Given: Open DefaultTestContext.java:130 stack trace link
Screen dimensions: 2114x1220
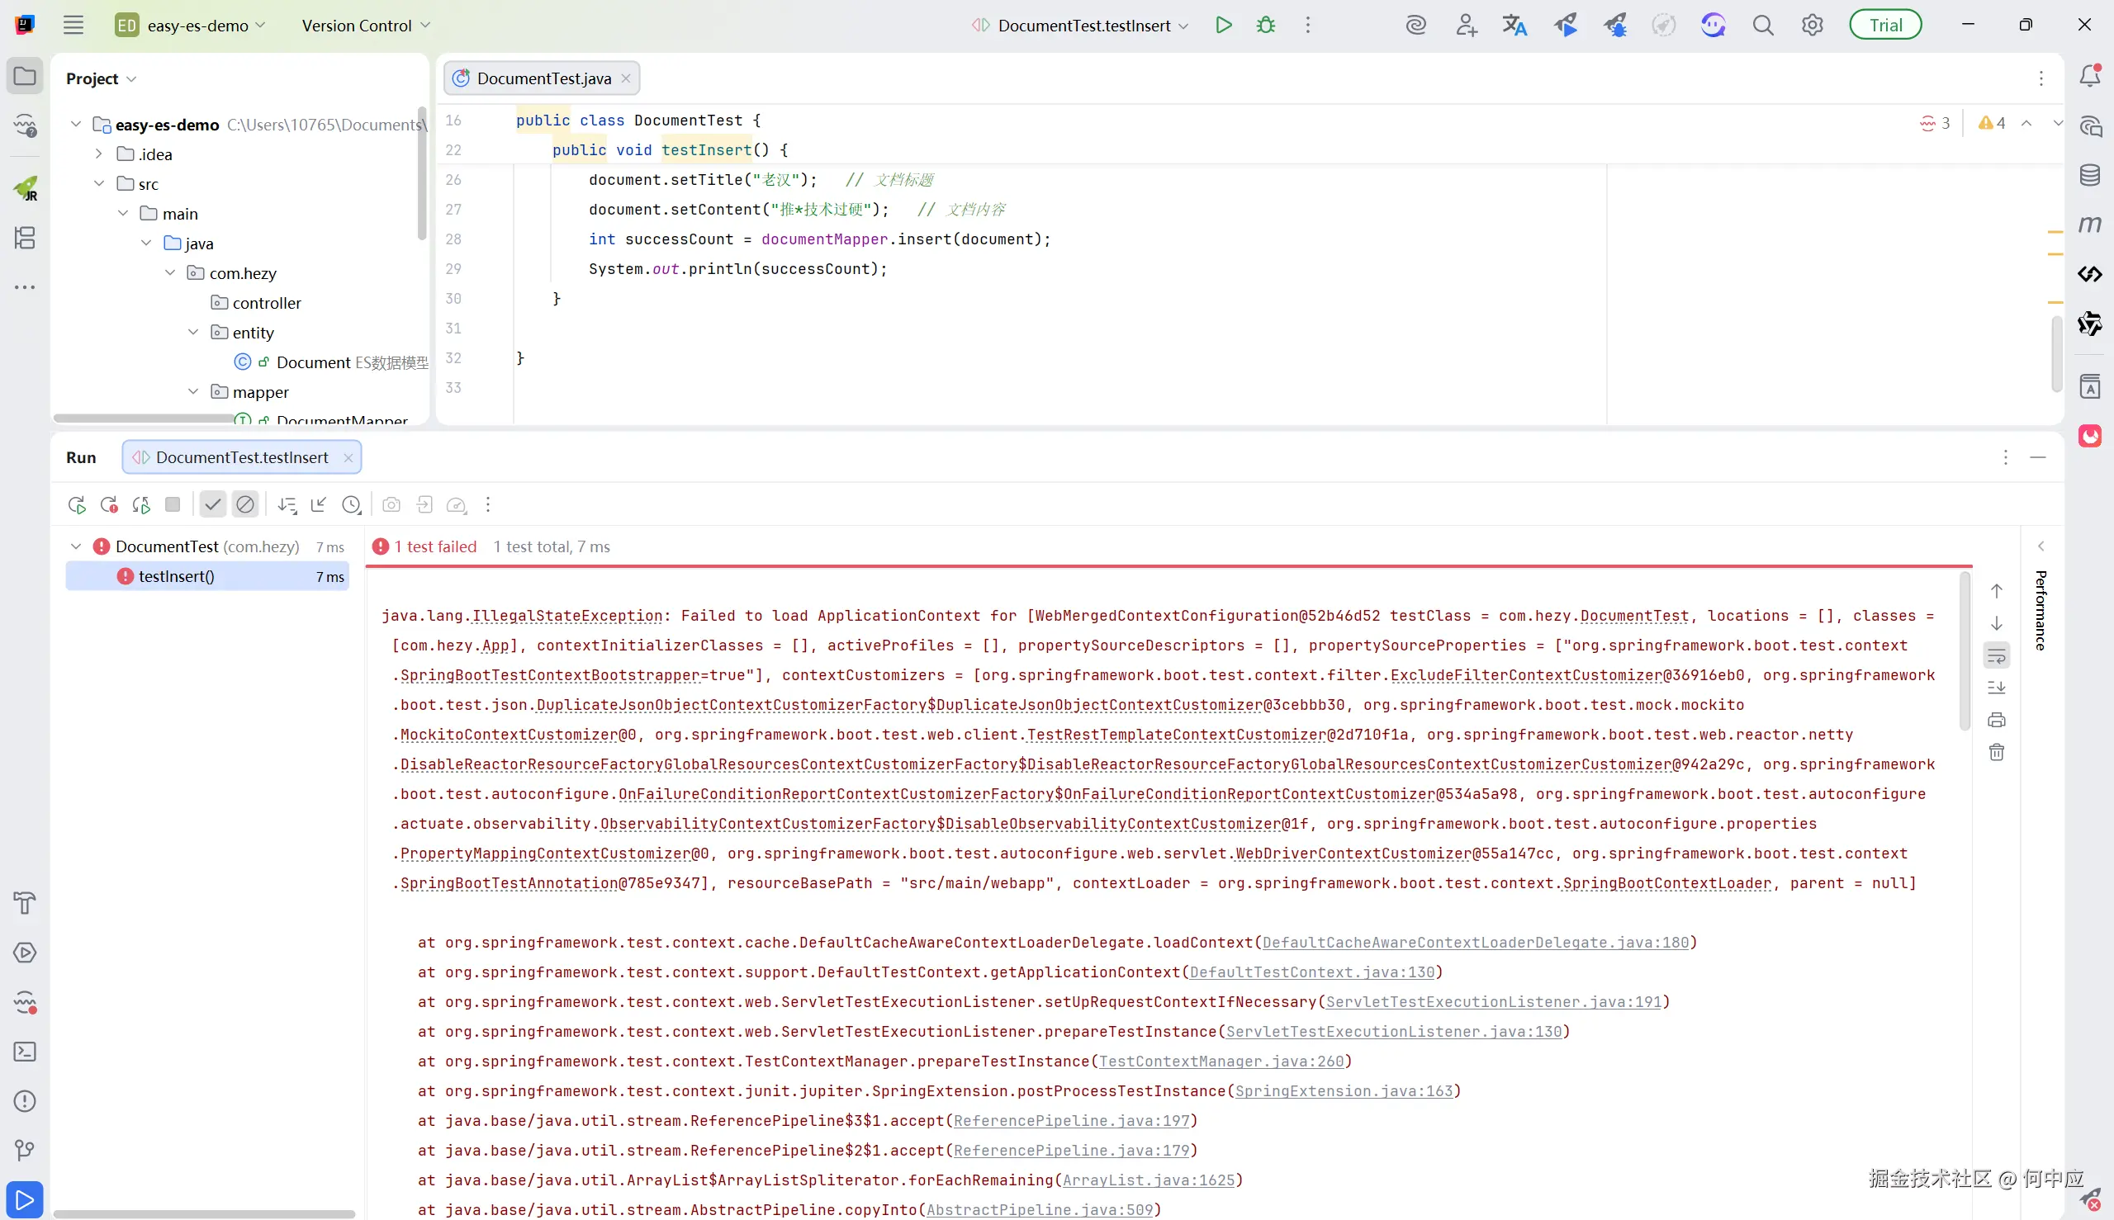Looking at the screenshot, I should 1312,972.
